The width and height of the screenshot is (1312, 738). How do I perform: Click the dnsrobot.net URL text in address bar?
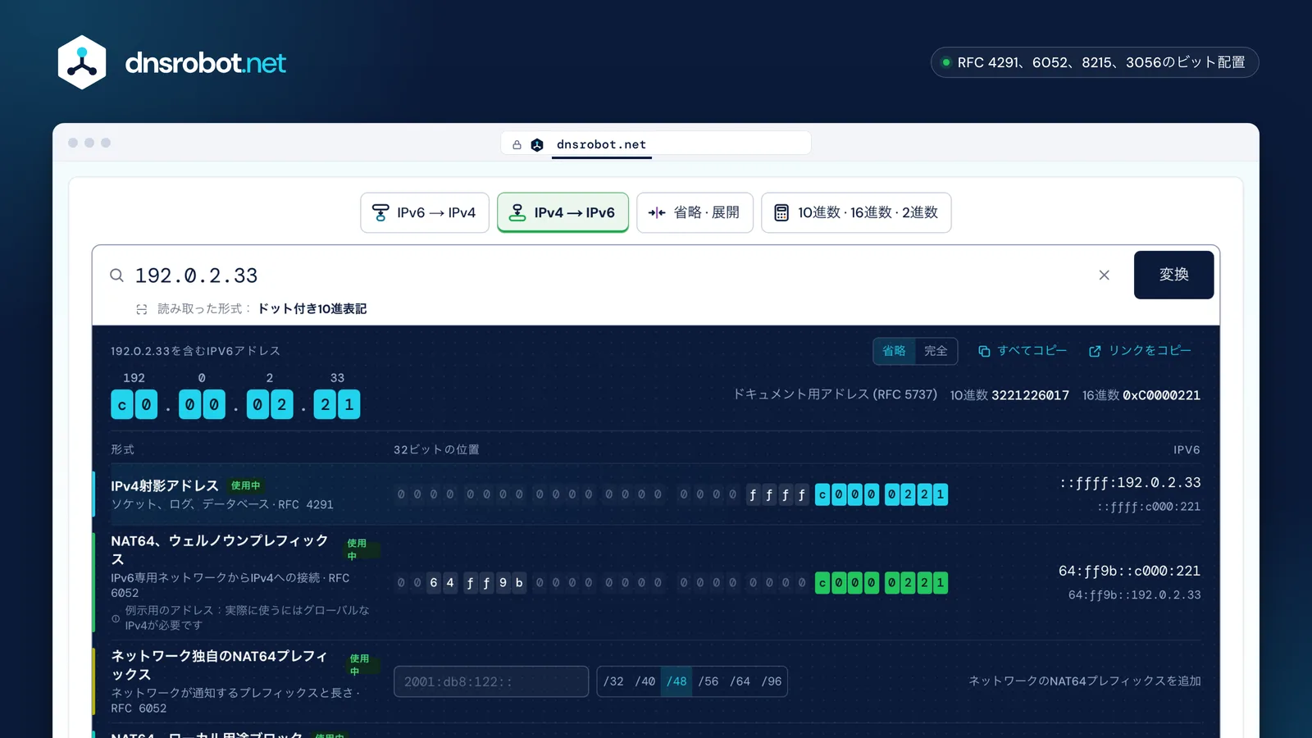(x=601, y=144)
